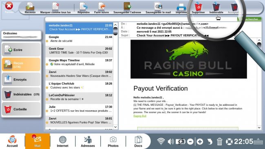Print the email with Imprimer

(181, 8)
